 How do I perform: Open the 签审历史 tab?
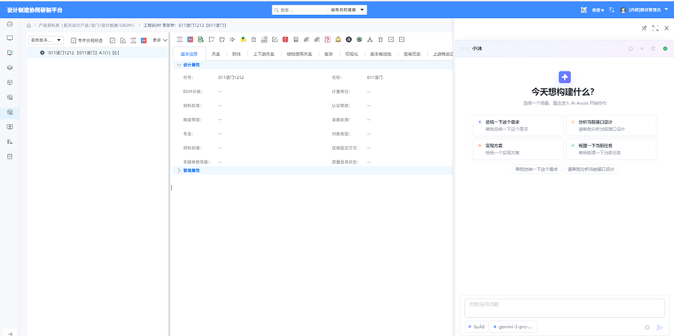(412, 54)
